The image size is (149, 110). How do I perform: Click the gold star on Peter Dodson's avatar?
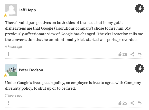pos(5,75)
